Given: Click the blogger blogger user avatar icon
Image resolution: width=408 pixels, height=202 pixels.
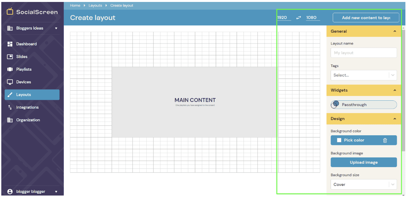Looking at the screenshot, I should click(x=10, y=192).
